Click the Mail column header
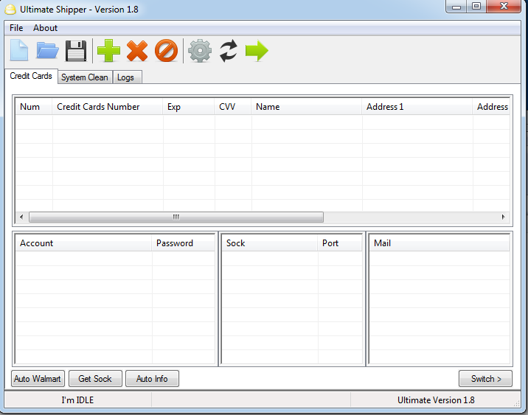 tap(438, 243)
